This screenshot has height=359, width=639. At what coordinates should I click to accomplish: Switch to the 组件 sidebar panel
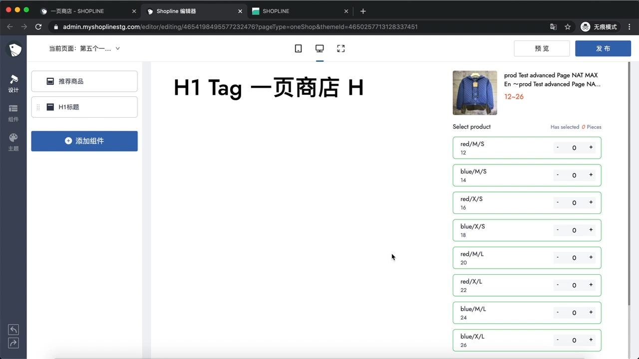click(13, 112)
